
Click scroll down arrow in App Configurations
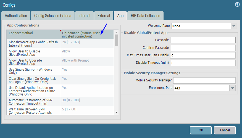point(117,112)
